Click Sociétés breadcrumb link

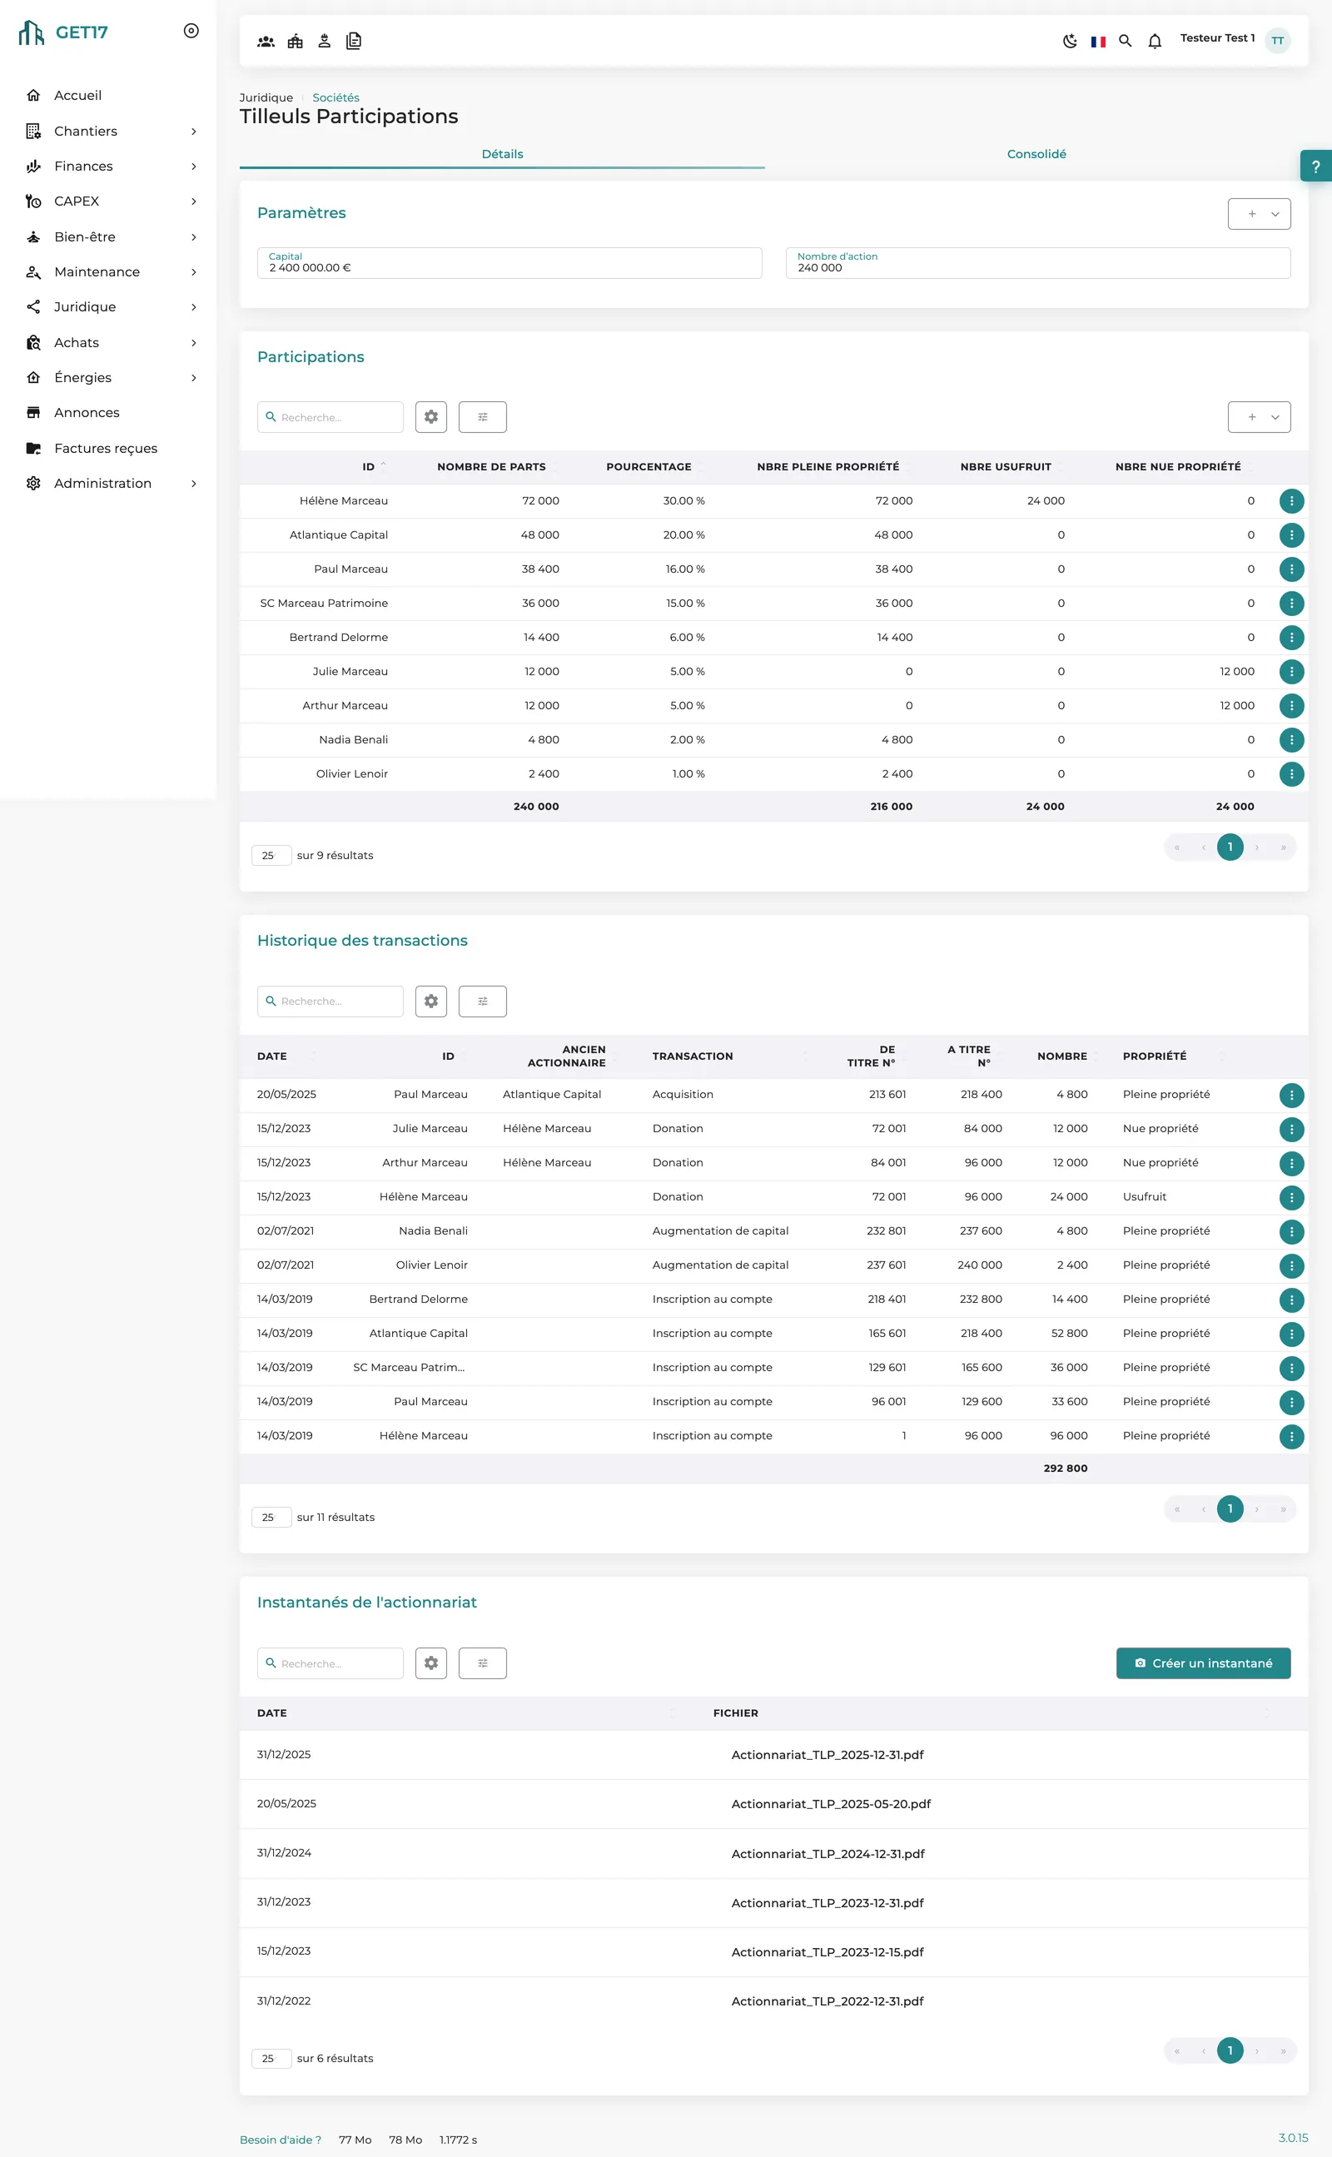tap(335, 97)
